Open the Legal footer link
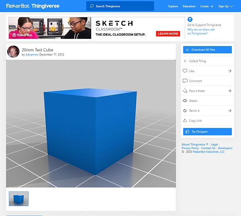The height and width of the screenshot is (216, 241). tap(214, 144)
